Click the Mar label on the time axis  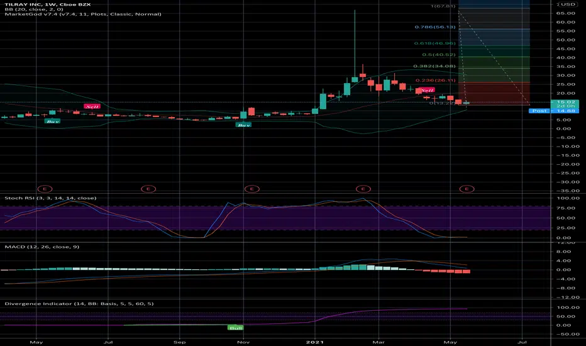point(379,342)
